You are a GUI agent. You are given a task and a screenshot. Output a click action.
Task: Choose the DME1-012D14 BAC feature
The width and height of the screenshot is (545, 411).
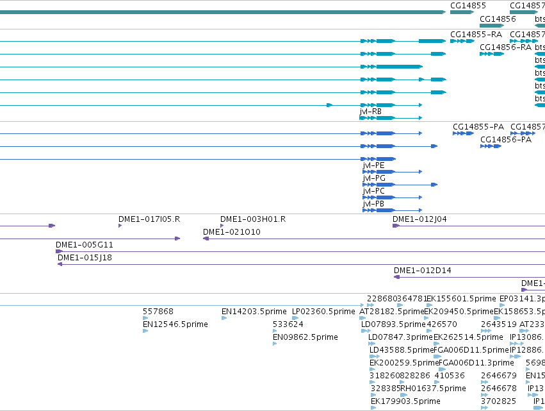(469, 277)
